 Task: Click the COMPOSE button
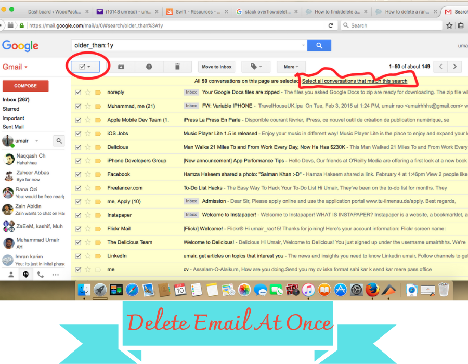pyautogui.click(x=25, y=86)
